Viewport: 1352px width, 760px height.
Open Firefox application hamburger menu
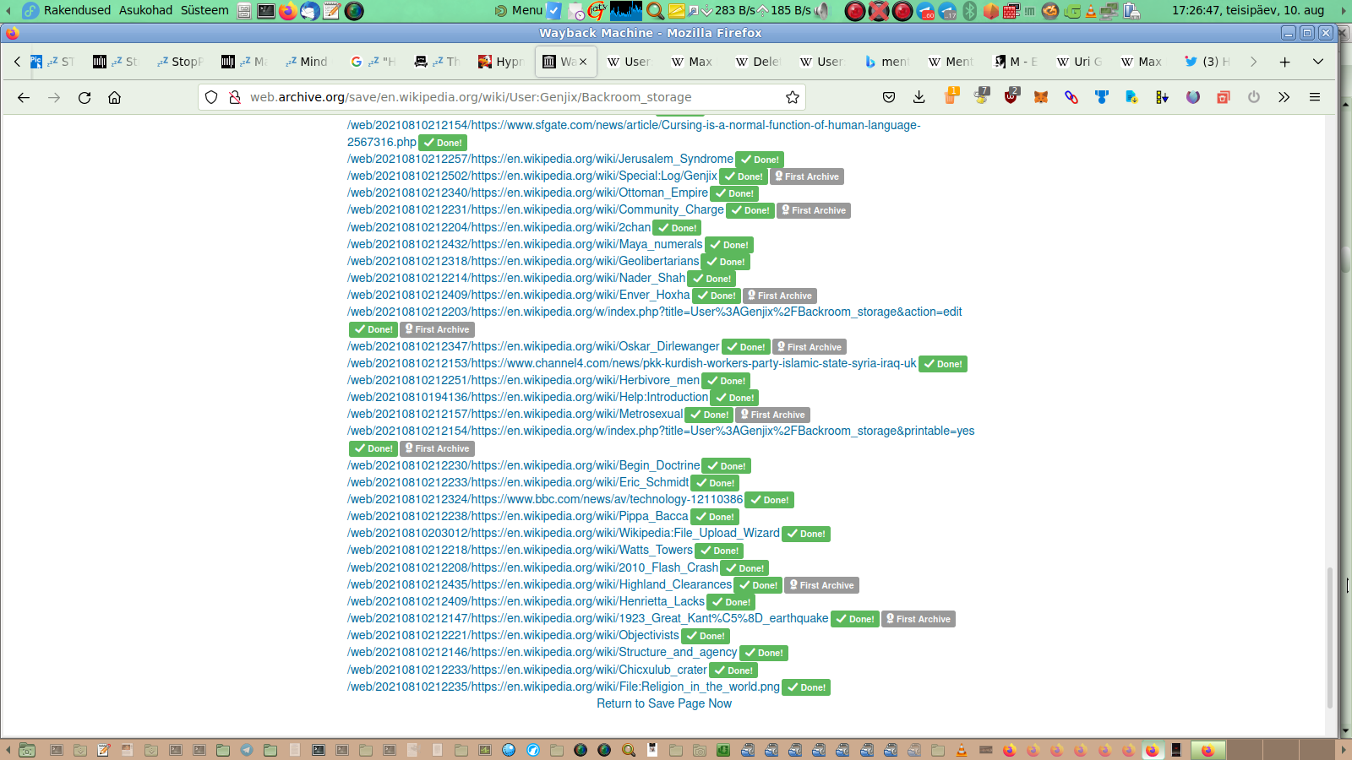coord(1314,97)
